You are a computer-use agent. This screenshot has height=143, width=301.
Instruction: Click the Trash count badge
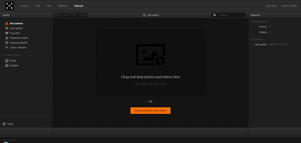click(48, 124)
